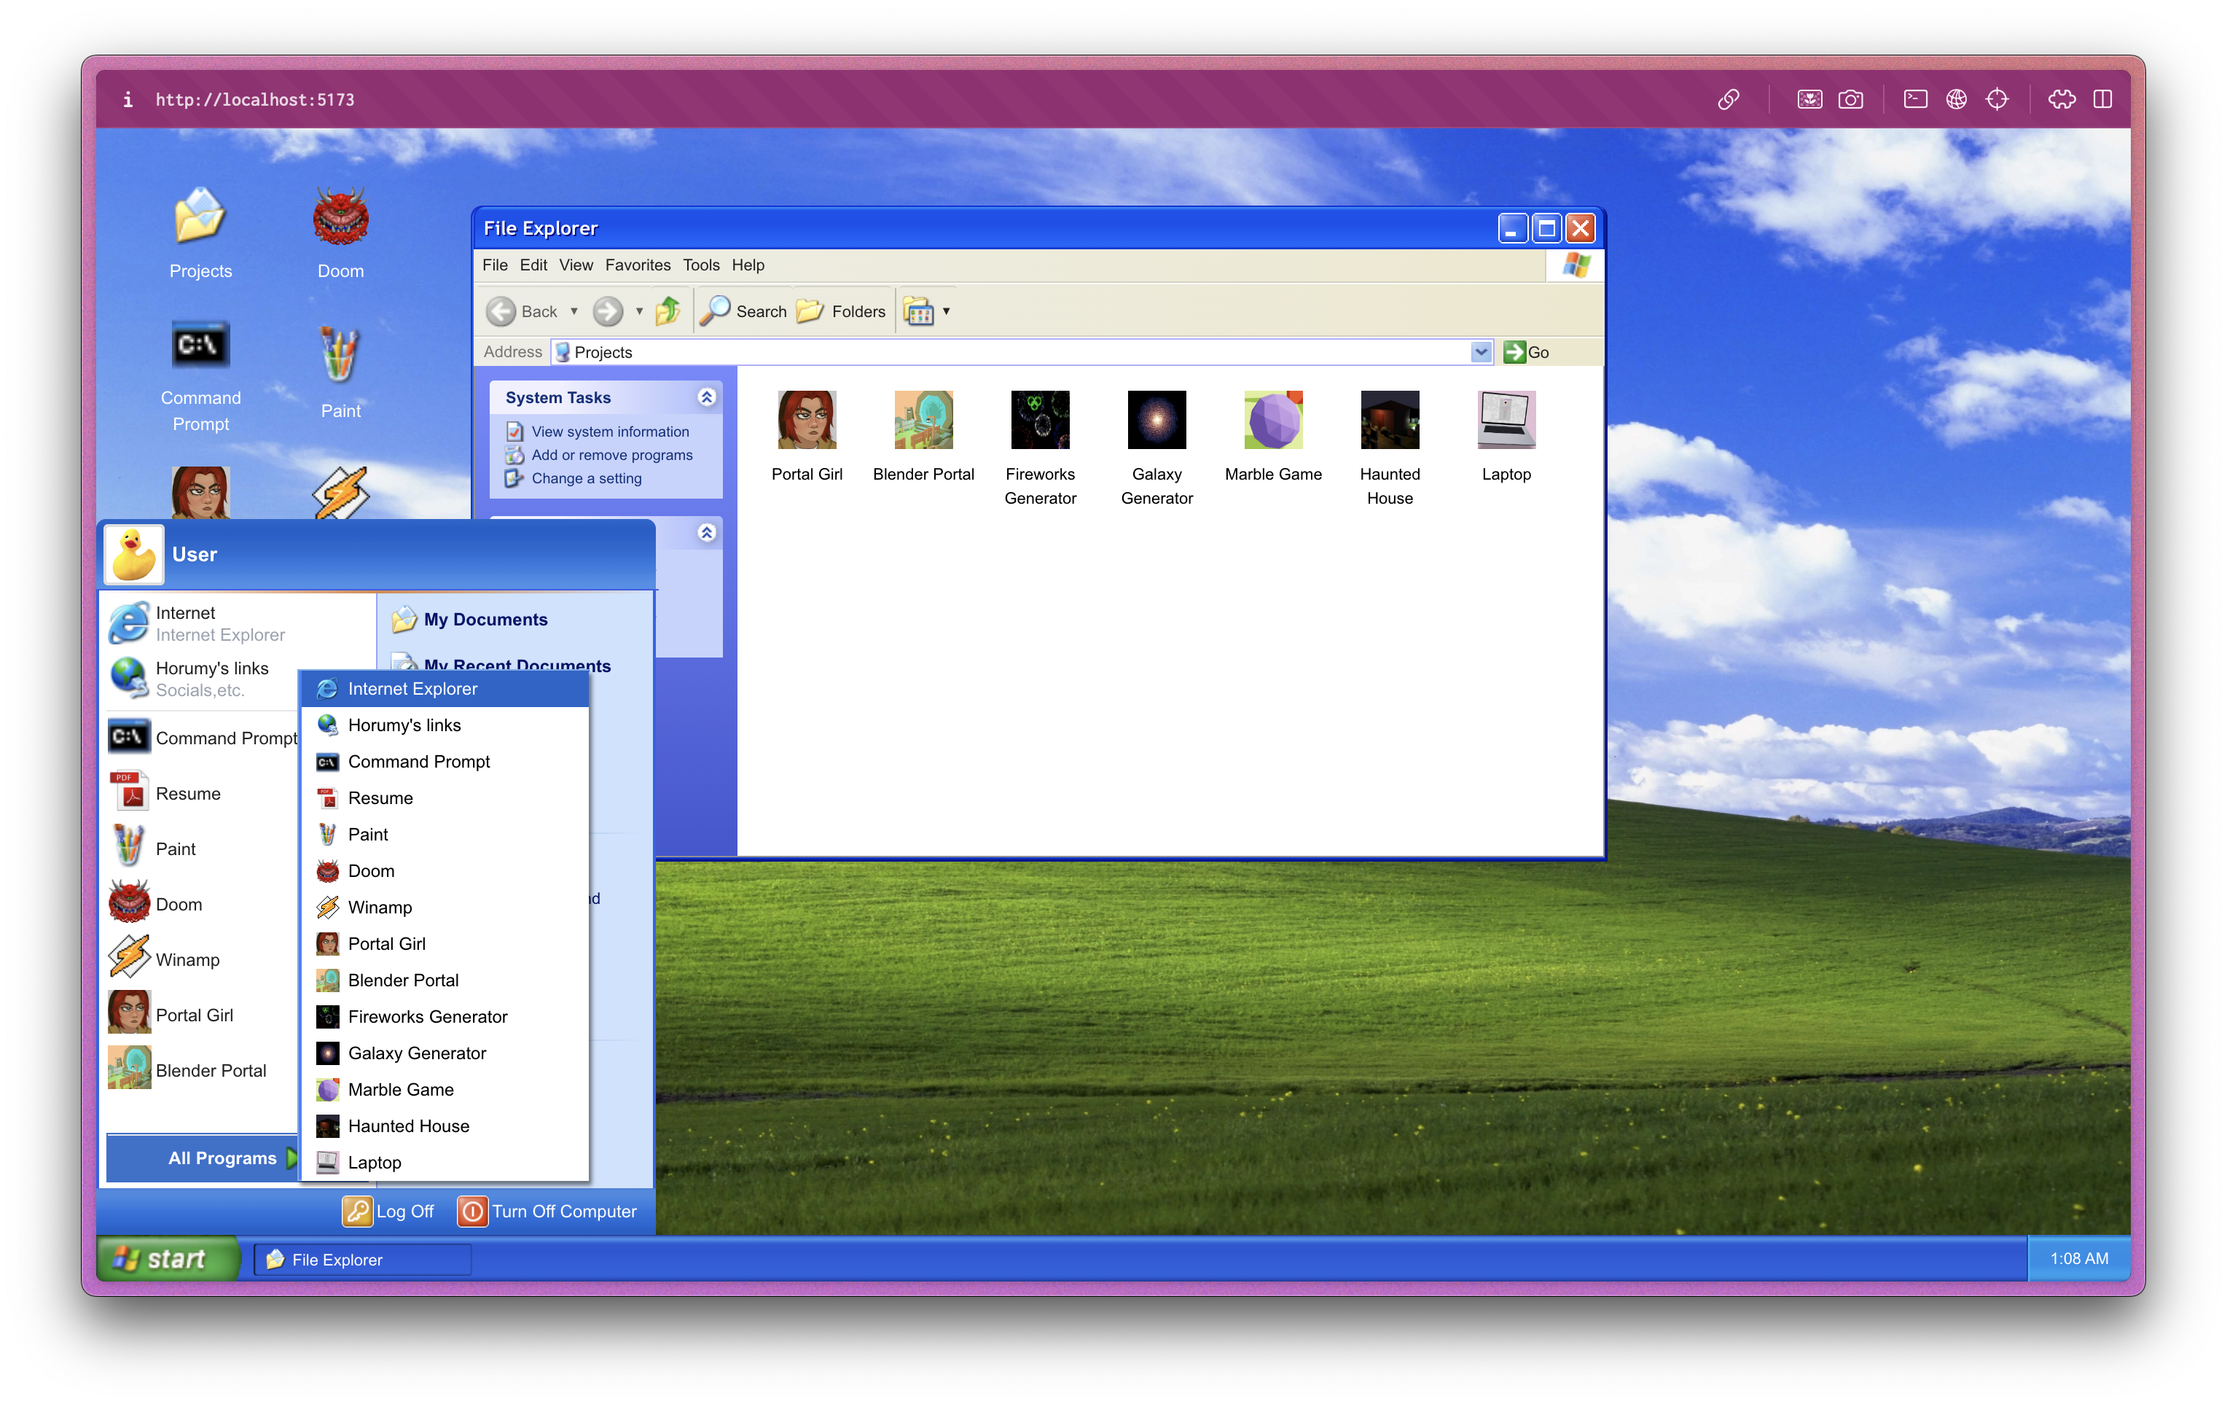Viewport: 2227px width, 1404px height.
Task: Open the Back button history dropdown
Action: click(574, 311)
